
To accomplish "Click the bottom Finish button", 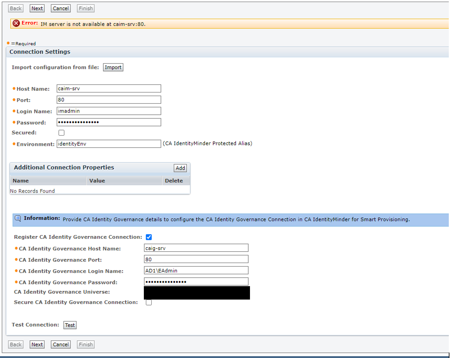I will coord(86,344).
